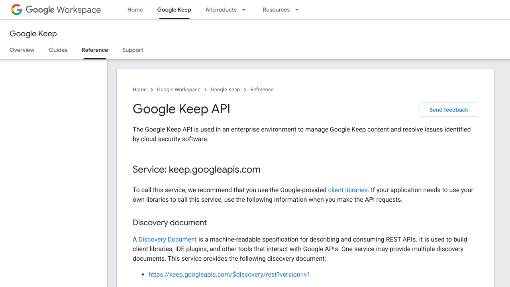
Task: Open the Discovery Document link
Action: (x=168, y=240)
